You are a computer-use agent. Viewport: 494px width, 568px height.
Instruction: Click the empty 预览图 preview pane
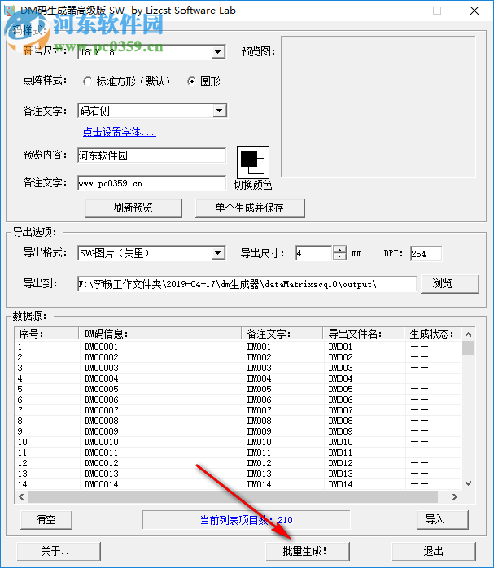pos(378,107)
